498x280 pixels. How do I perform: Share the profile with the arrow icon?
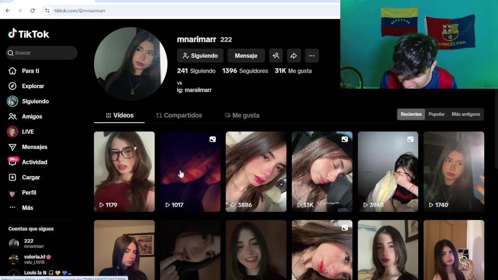(x=294, y=56)
